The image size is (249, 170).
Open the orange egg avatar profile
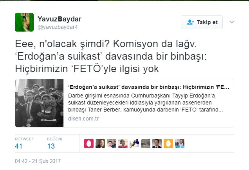coord(168,143)
